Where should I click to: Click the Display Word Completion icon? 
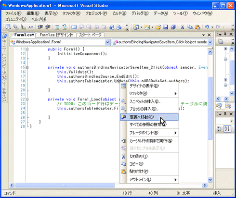tap(31, 27)
